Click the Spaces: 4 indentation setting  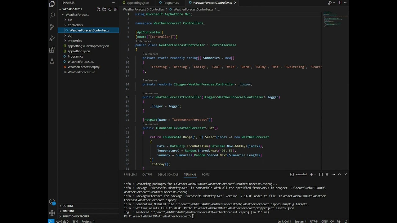tap(301, 221)
